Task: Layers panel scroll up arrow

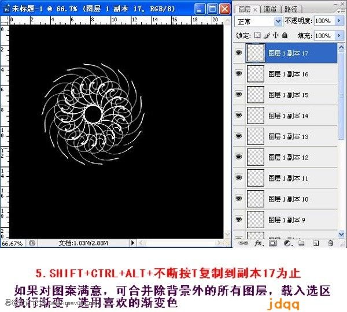Action: coord(341,47)
